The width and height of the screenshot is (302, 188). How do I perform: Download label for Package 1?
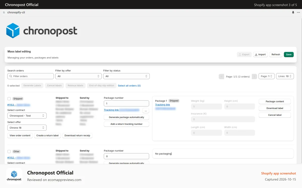275,108
